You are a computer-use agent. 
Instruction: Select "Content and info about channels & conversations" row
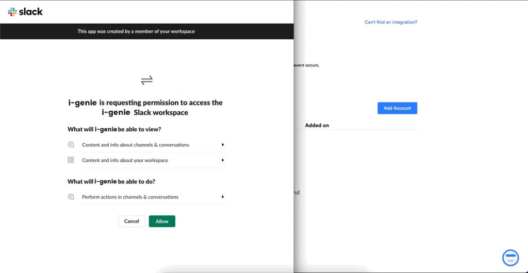[136, 145]
